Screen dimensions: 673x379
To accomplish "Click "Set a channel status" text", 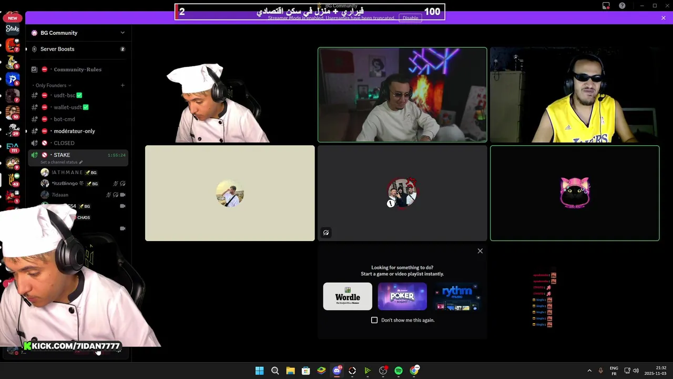I will point(59,162).
